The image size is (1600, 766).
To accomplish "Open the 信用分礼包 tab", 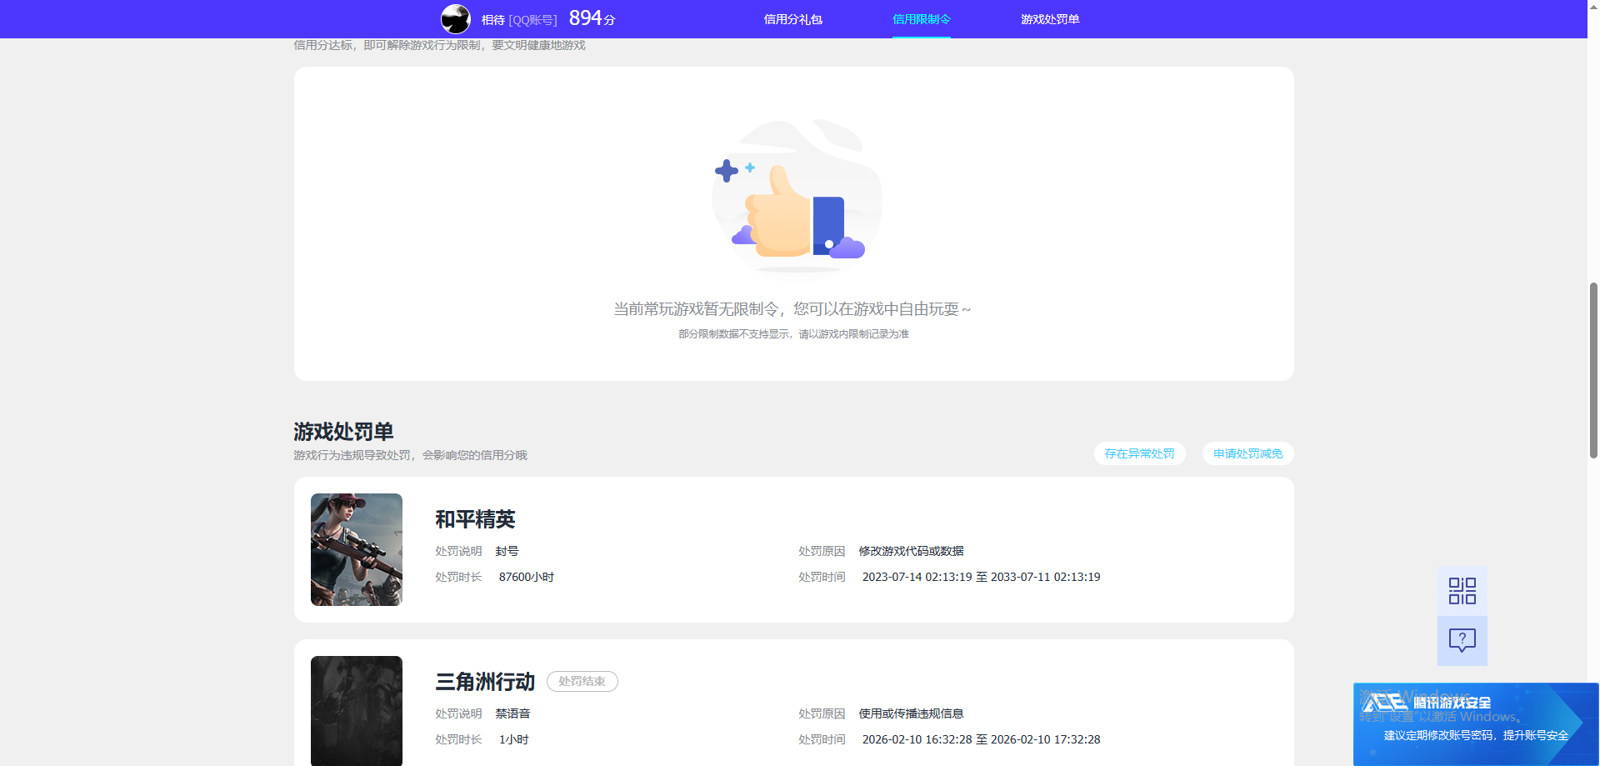I will [792, 19].
